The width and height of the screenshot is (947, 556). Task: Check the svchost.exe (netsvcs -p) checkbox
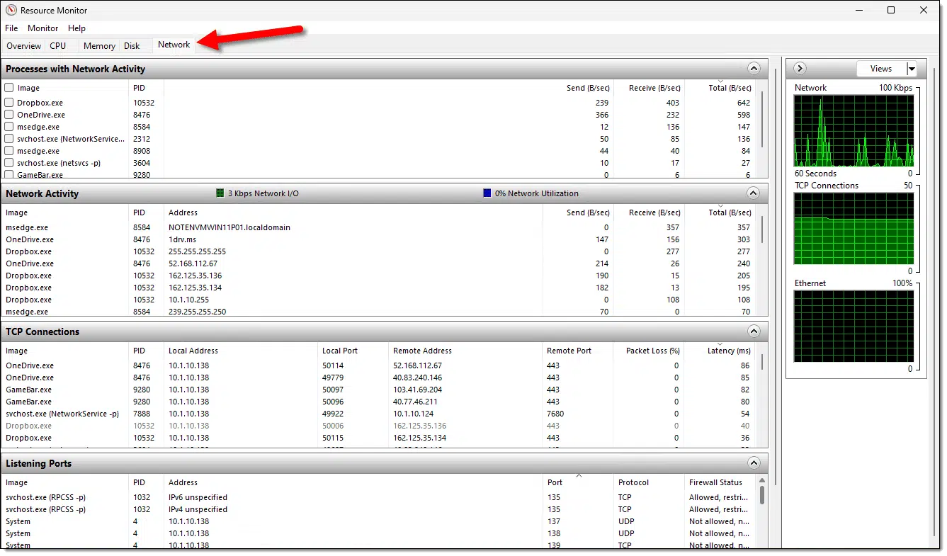(x=9, y=163)
